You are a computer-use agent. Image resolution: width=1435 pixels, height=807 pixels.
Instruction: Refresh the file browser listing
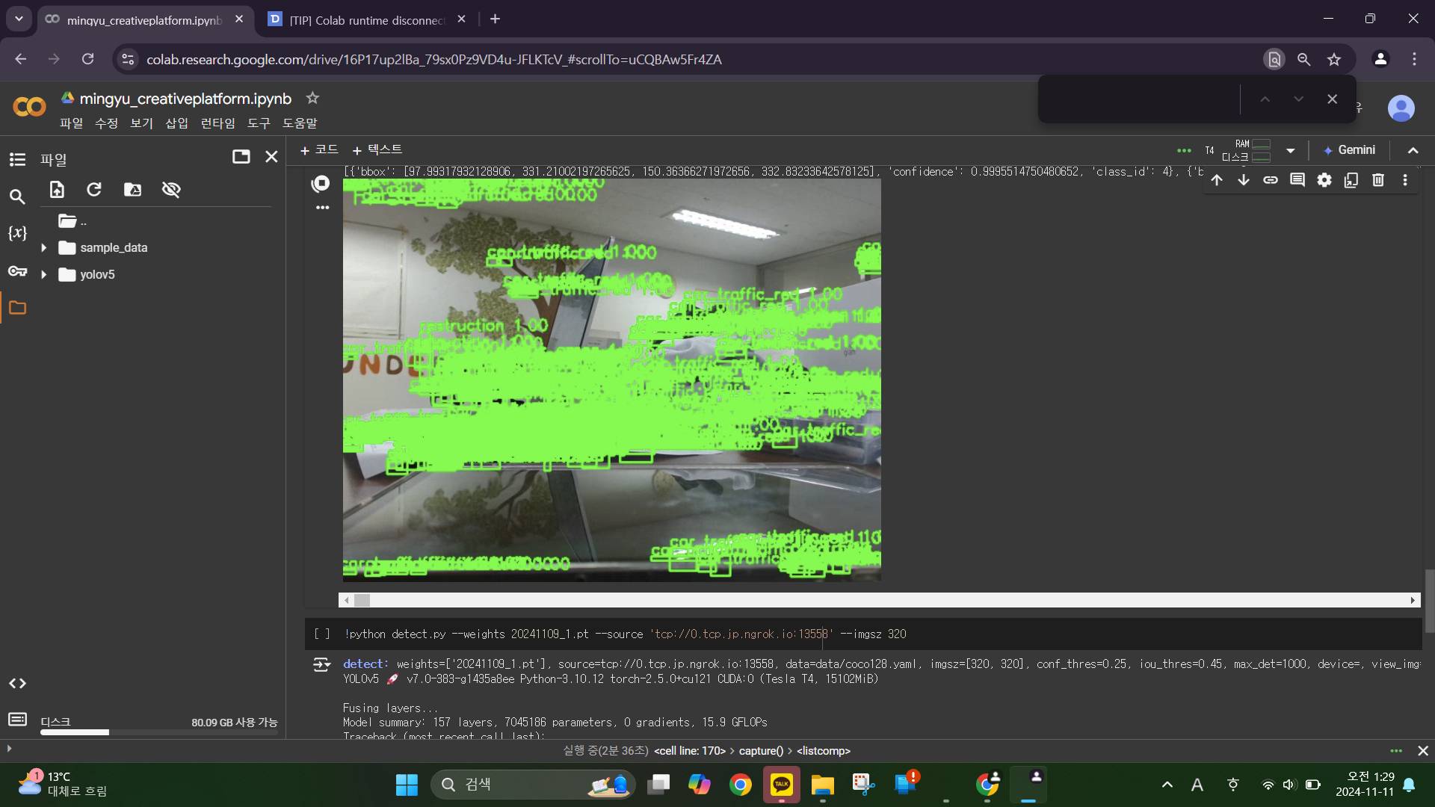pyautogui.click(x=94, y=190)
